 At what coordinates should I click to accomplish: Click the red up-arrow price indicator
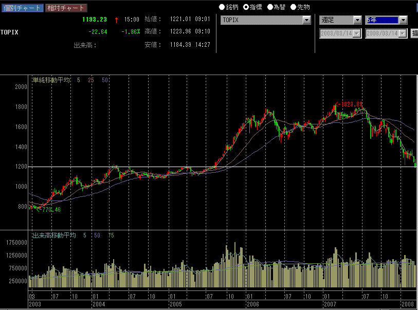[x=117, y=20]
